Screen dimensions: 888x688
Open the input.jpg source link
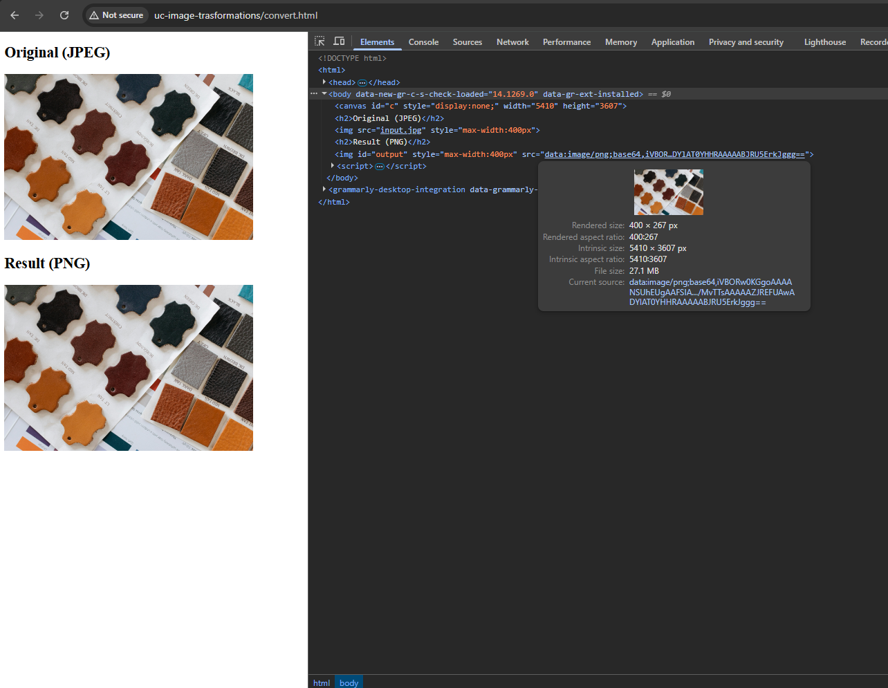pyautogui.click(x=401, y=130)
